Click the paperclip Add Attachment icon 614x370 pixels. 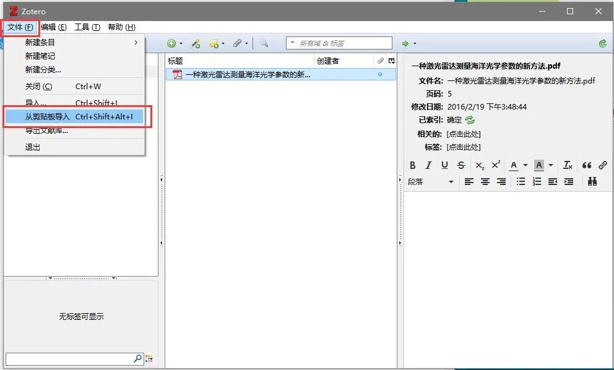tap(237, 43)
